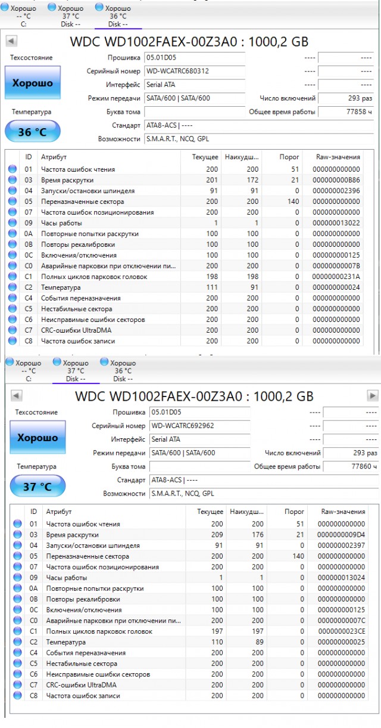The image size is (381, 728).
Task: Click raw value 0000000023CE
Action: pyautogui.click(x=342, y=631)
